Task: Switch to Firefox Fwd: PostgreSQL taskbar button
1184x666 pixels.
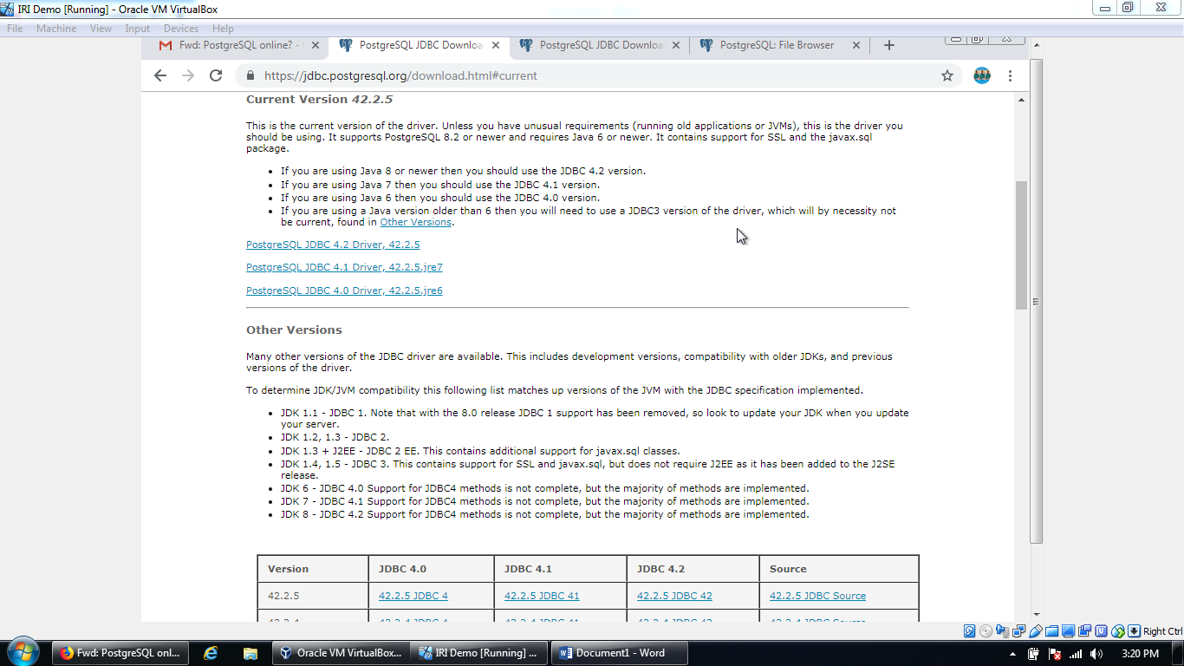Action: point(119,653)
